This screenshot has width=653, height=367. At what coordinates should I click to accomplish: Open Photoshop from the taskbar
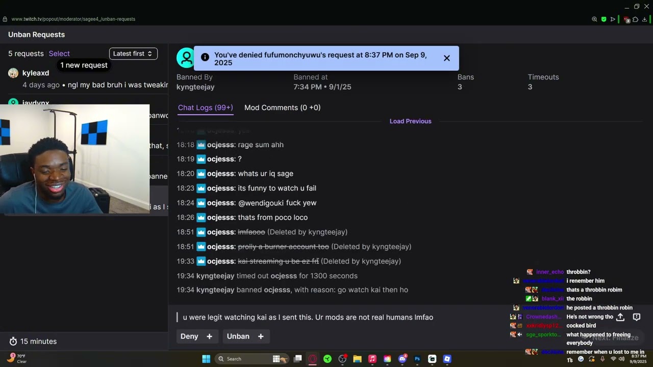(x=417, y=359)
